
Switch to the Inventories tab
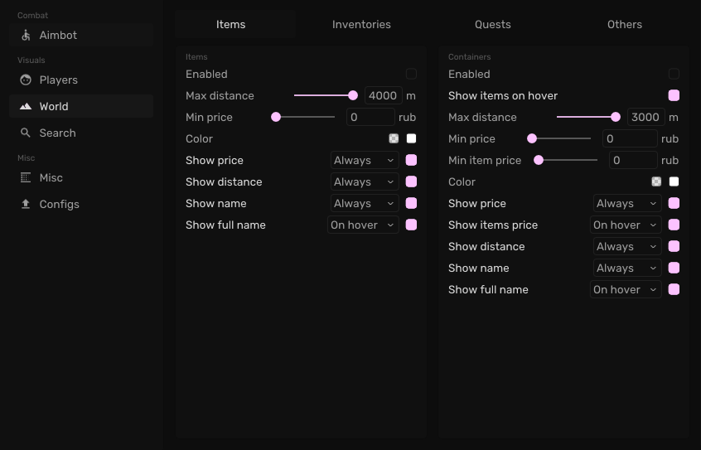tap(361, 25)
